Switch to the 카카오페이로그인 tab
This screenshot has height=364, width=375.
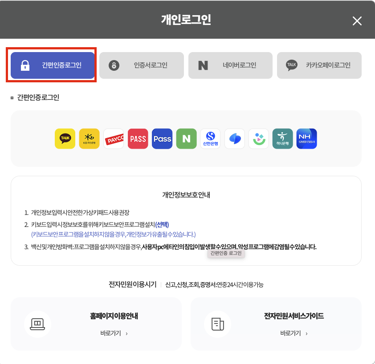(x=319, y=65)
